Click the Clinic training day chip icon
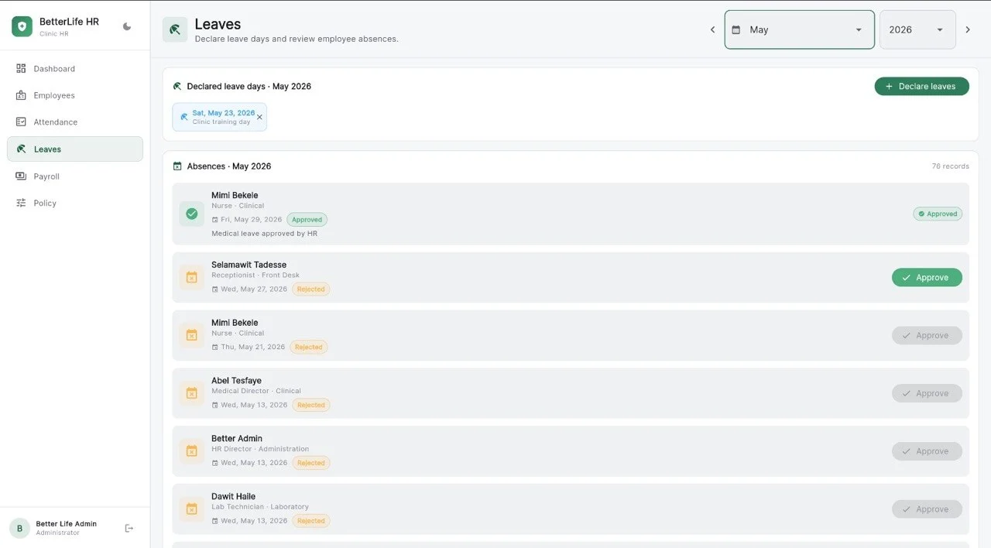Screen dimensions: 991x548 [184, 117]
